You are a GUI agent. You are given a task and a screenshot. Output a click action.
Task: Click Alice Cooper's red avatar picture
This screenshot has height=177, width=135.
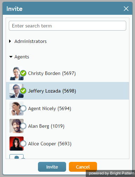[17, 144]
